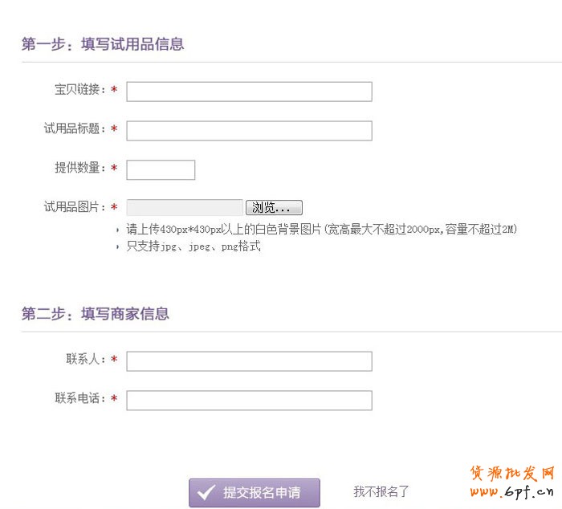The width and height of the screenshot is (562, 509).
Task: Click the 货源批发网 watermark logo
Action: point(511,482)
